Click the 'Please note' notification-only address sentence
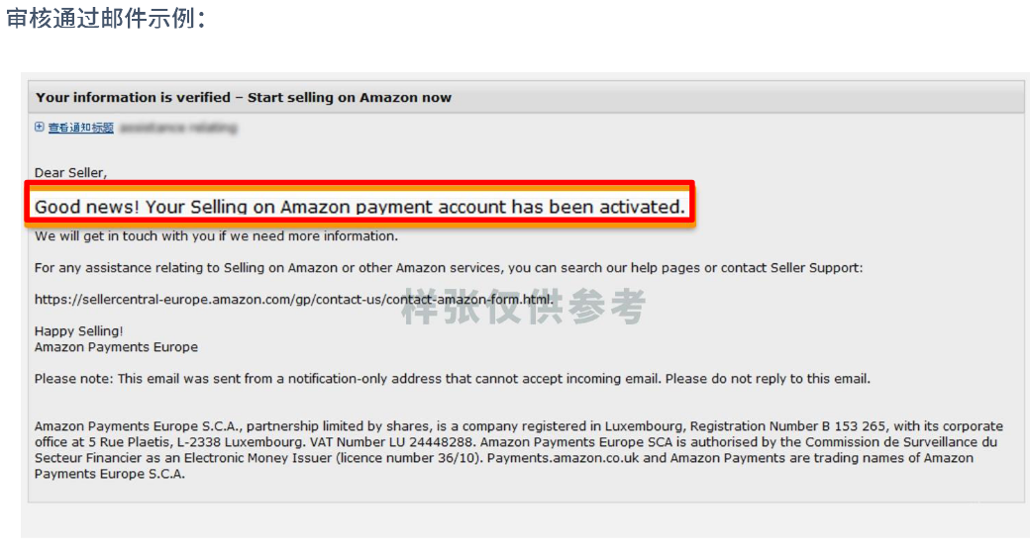Viewport: 1030px width, 546px height. tap(452, 379)
